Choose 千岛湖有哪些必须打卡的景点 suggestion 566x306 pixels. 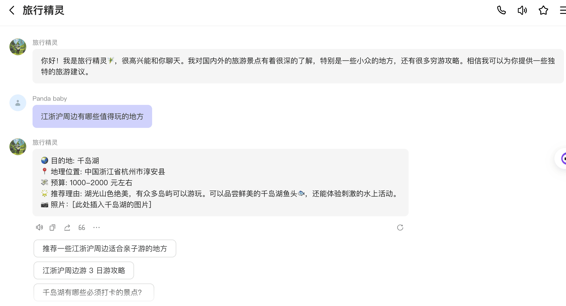pos(94,292)
